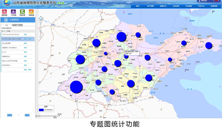Screen dimensions: 222x129
Task: Click the largest blue circle over Heze
Action: coord(76,87)
